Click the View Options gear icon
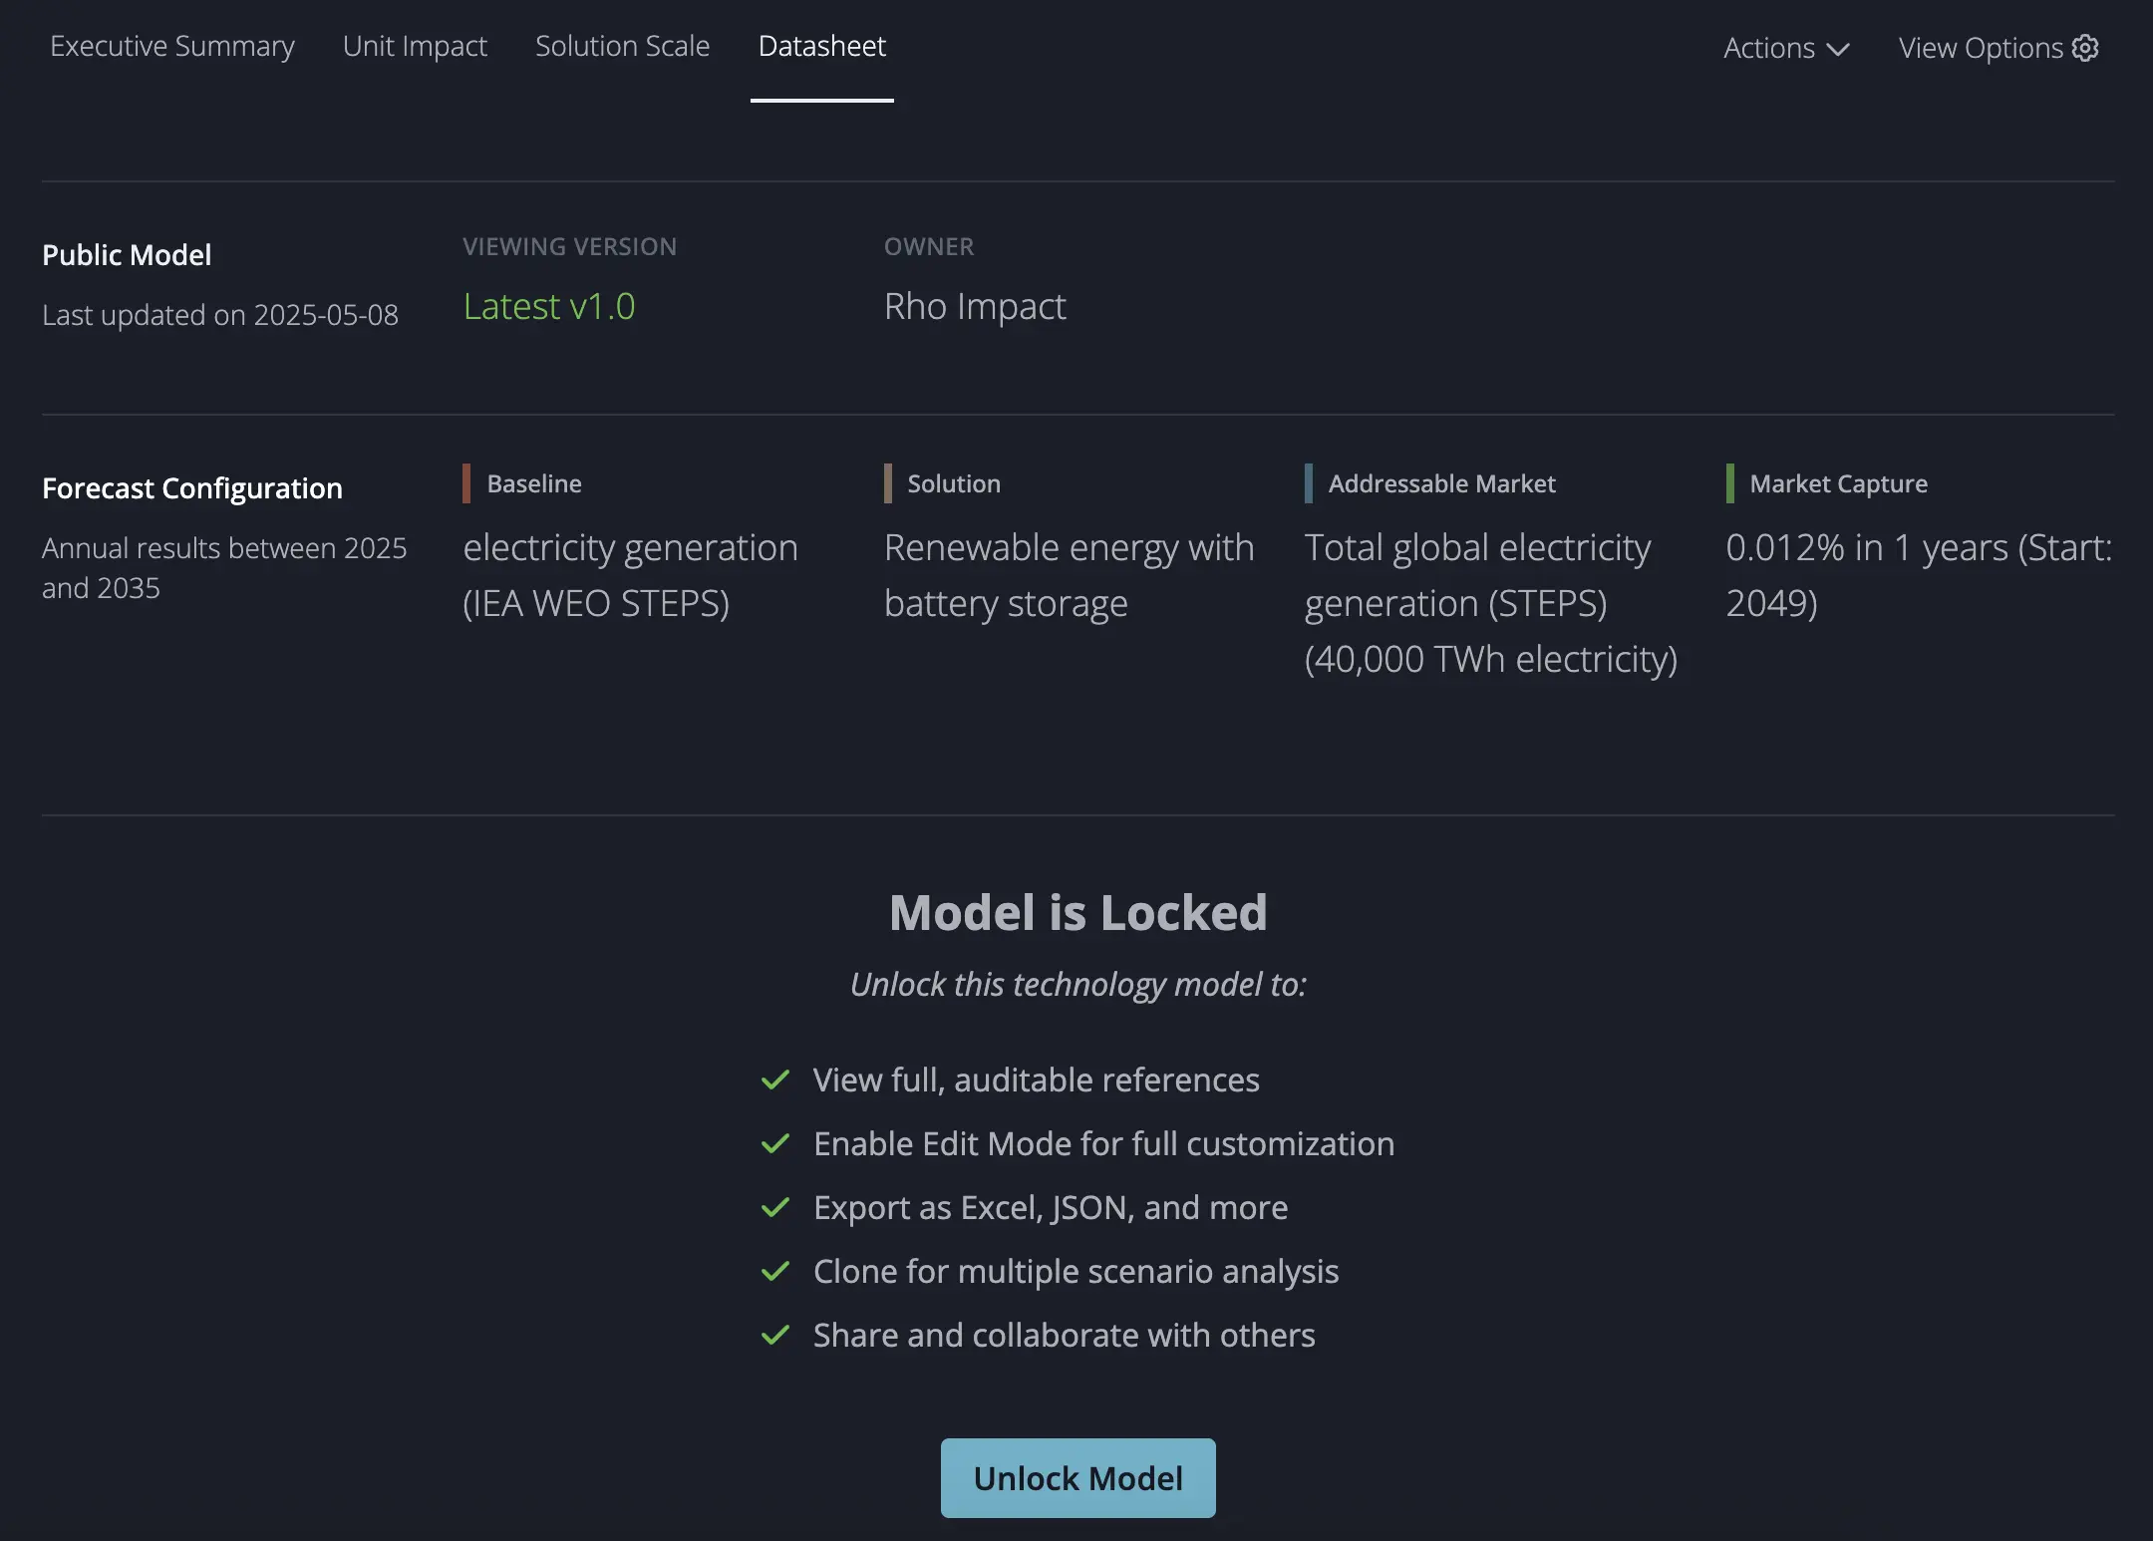 (x=2085, y=48)
